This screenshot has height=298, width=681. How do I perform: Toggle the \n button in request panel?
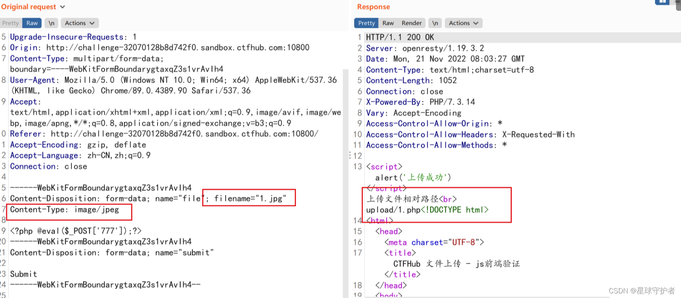coord(51,23)
